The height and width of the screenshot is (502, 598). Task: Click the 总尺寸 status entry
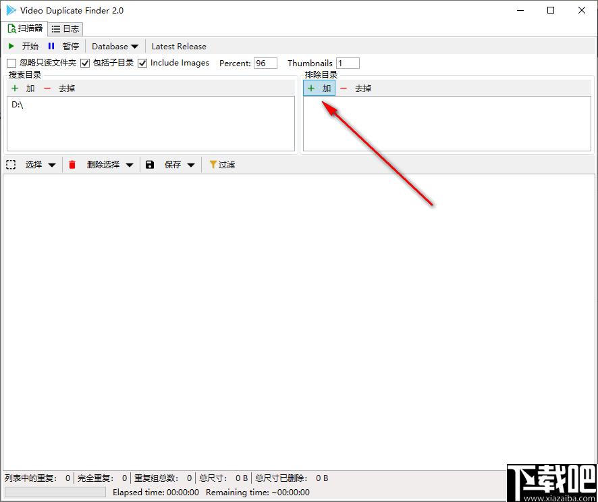(223, 478)
